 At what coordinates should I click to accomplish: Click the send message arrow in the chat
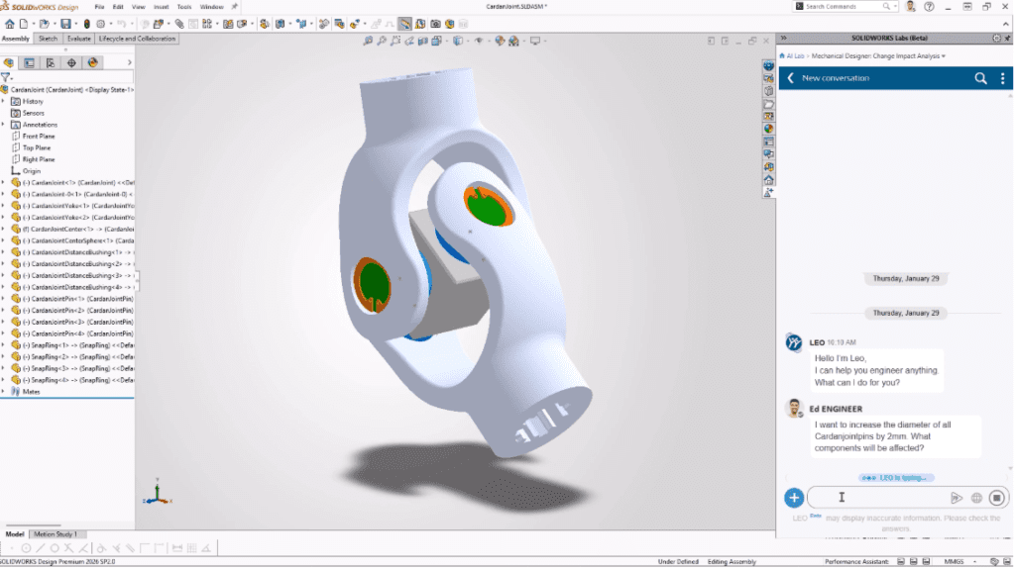[957, 498]
